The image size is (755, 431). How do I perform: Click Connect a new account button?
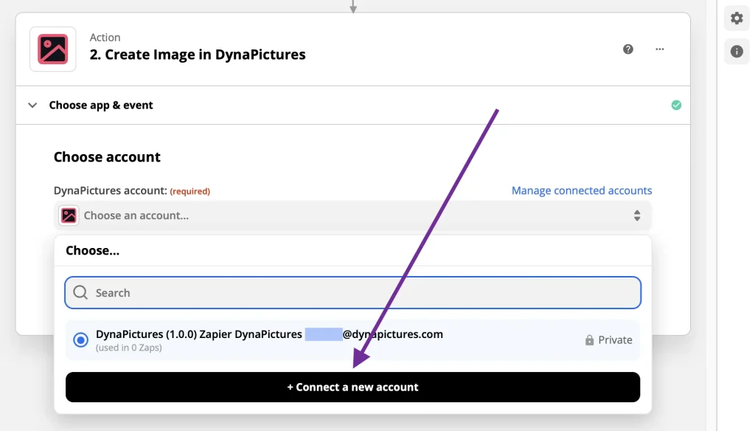click(353, 387)
